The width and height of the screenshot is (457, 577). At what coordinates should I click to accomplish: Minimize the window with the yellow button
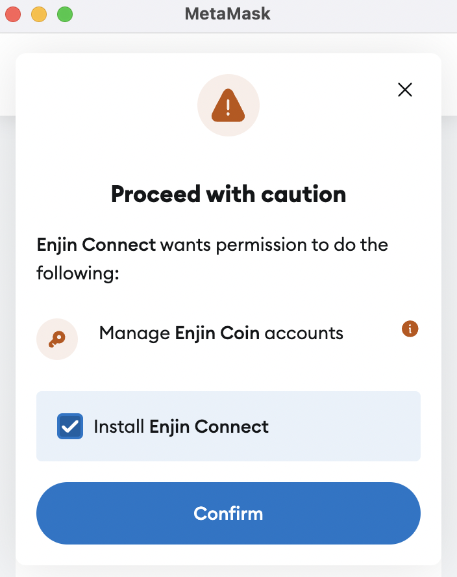(39, 14)
